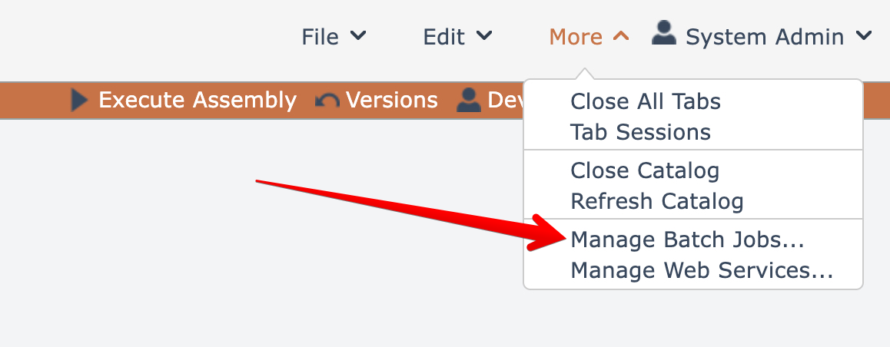Click the Execute Assembly play icon

[x=79, y=101]
